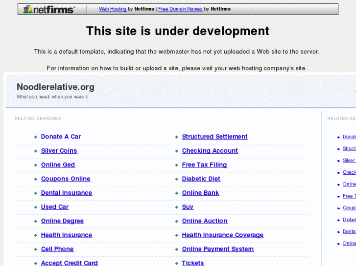Open the Free Tax Filing link
The image size is (356, 266).
pyautogui.click(x=204, y=164)
